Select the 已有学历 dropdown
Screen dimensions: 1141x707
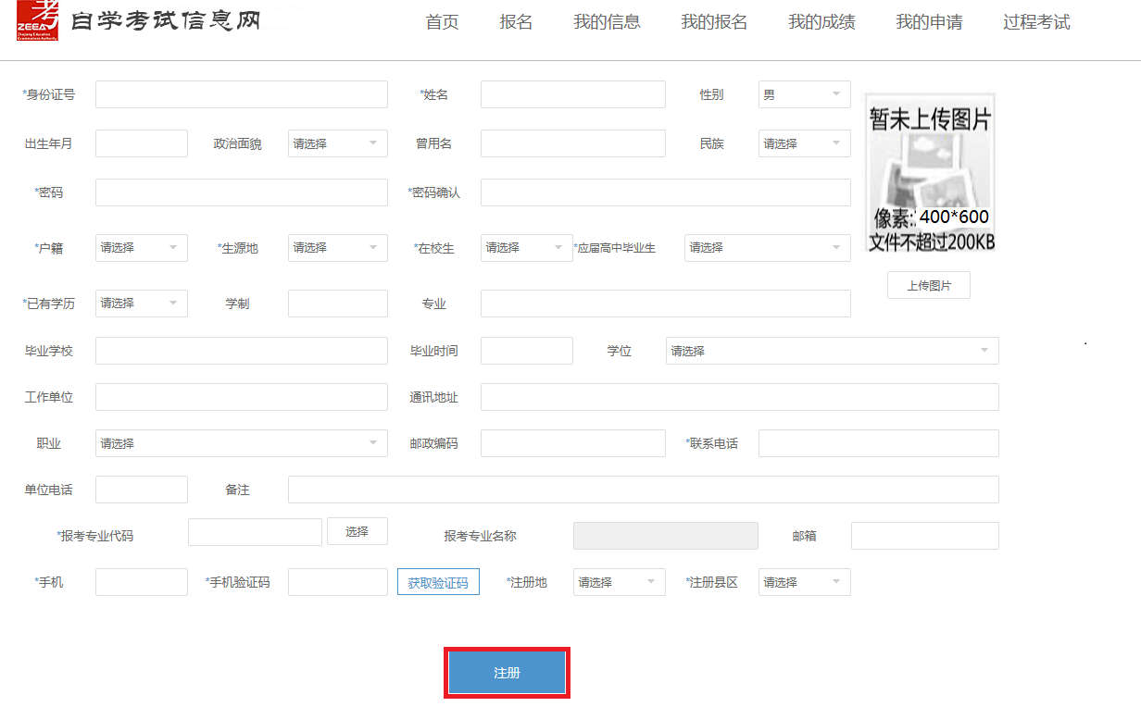(141, 304)
